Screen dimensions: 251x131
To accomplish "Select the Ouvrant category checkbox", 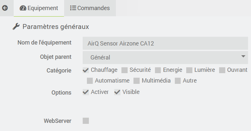I will point(222,70).
